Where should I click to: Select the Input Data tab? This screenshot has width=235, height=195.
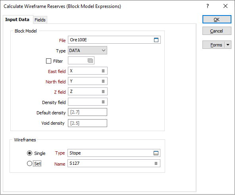click(x=17, y=19)
